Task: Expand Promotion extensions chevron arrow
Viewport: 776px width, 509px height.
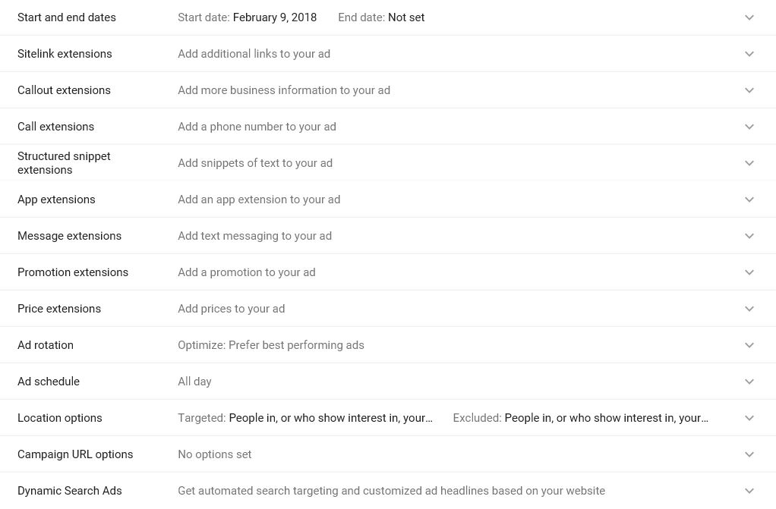Action: click(749, 272)
